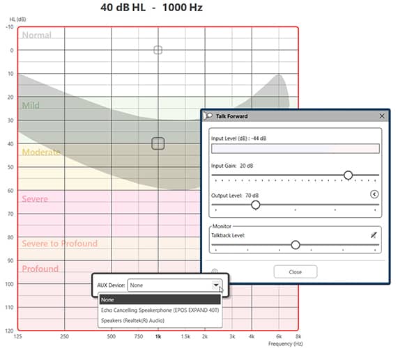Select the 40 dB marker at 1k
The image size is (398, 348).
point(158,143)
